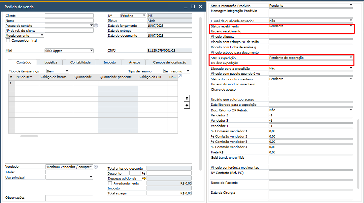
Task: Open the Contabilidade tab
Action: click(x=80, y=62)
